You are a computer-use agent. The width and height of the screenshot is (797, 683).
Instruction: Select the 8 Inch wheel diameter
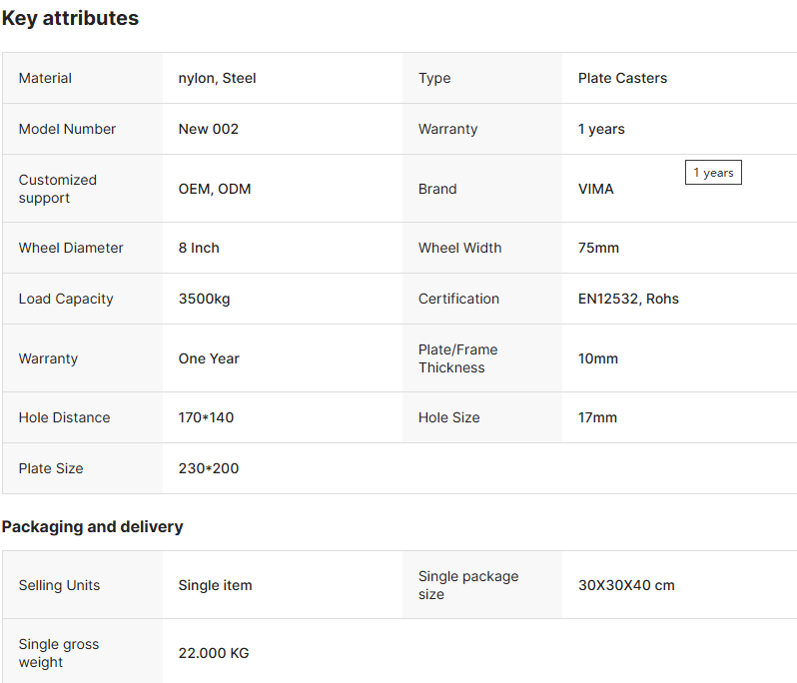pyautogui.click(x=199, y=248)
